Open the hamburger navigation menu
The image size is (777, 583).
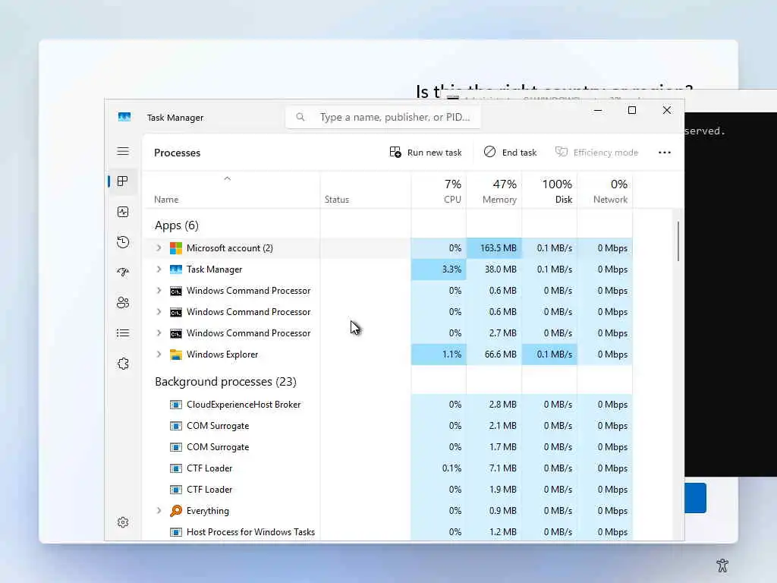pyautogui.click(x=123, y=151)
